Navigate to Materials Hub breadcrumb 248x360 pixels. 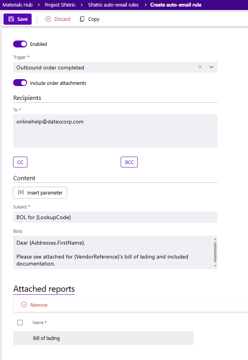coord(19,5)
